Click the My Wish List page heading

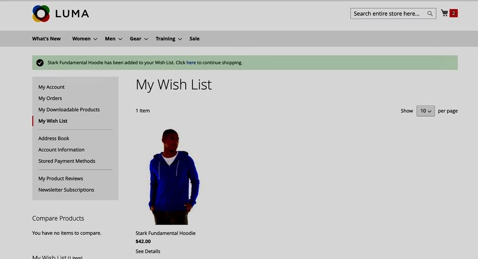(174, 85)
